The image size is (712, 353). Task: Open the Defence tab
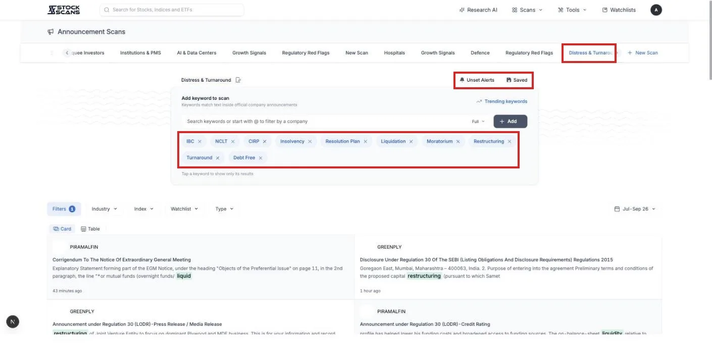click(x=480, y=52)
